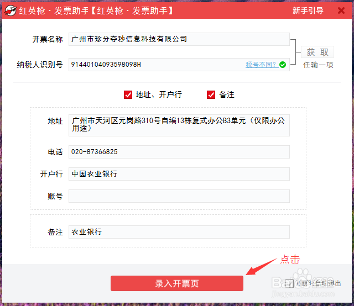Click the 红英枪 bird logo icon
Viewport: 354px width, 306px height.
pos(11,10)
